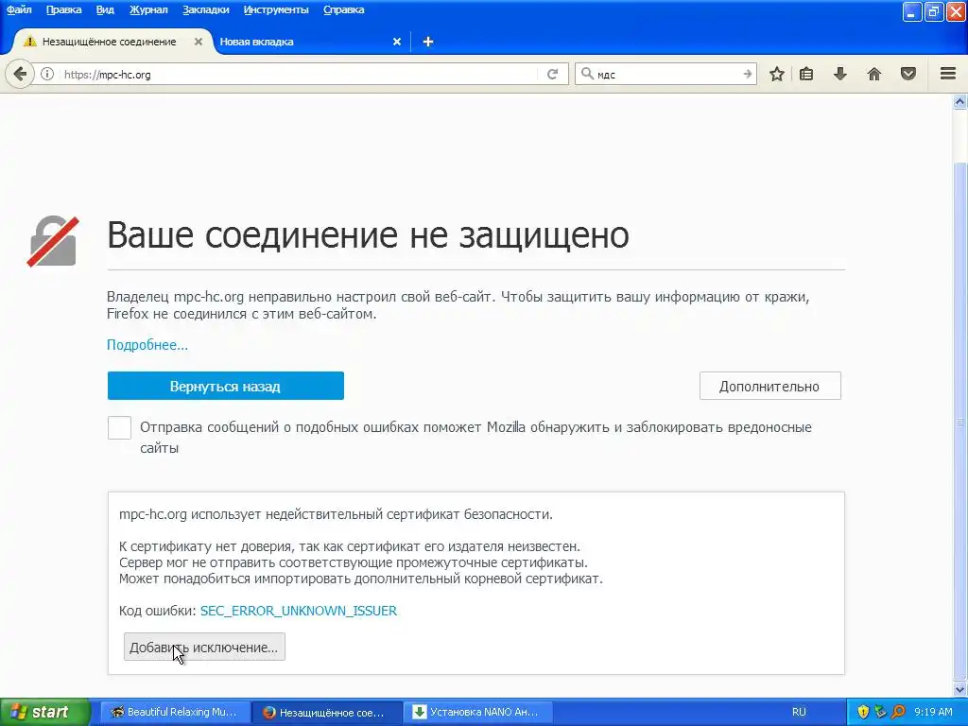The height and width of the screenshot is (726, 968).
Task: Click the heading Ваше соединение не защищено
Action: (x=368, y=235)
